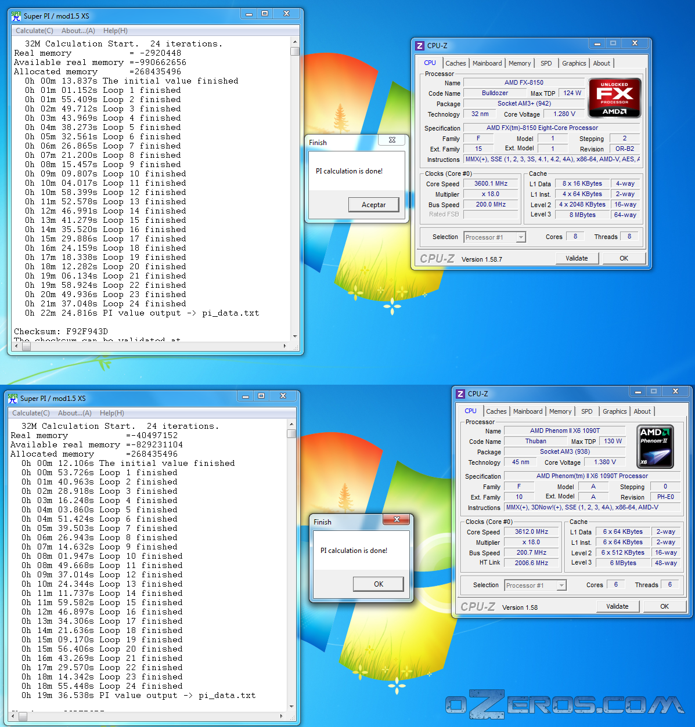Open the Help(H) menu in the top Super PI window

tap(116, 31)
